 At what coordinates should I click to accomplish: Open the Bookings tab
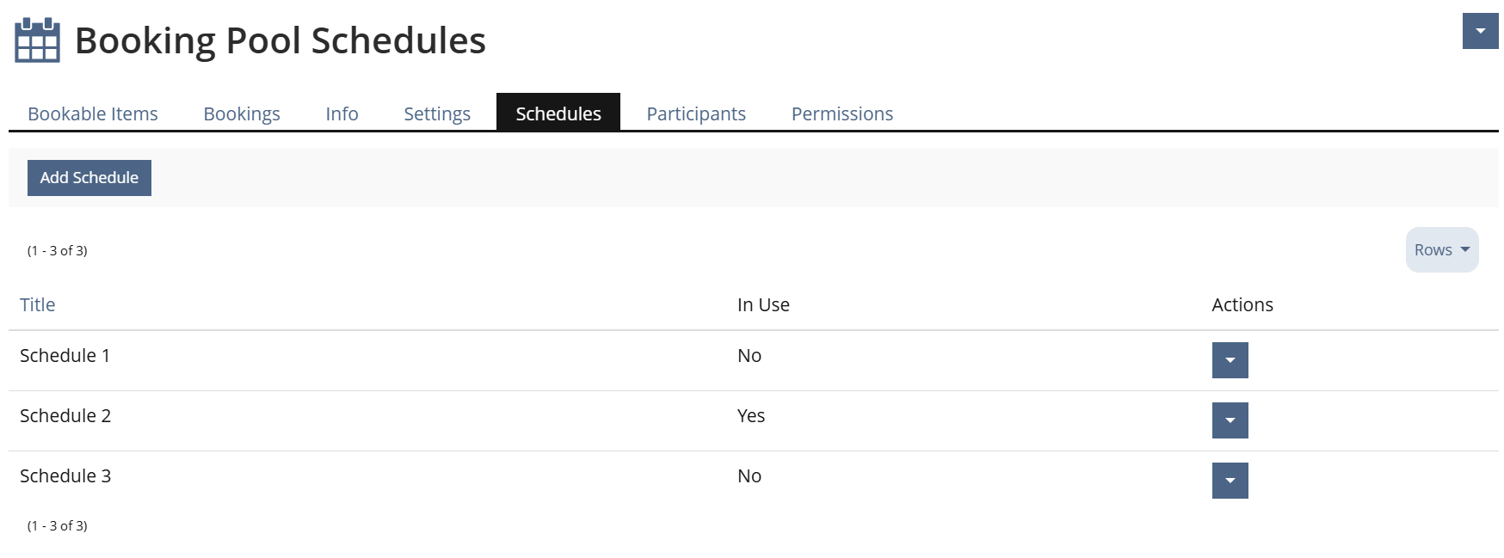pyautogui.click(x=242, y=113)
